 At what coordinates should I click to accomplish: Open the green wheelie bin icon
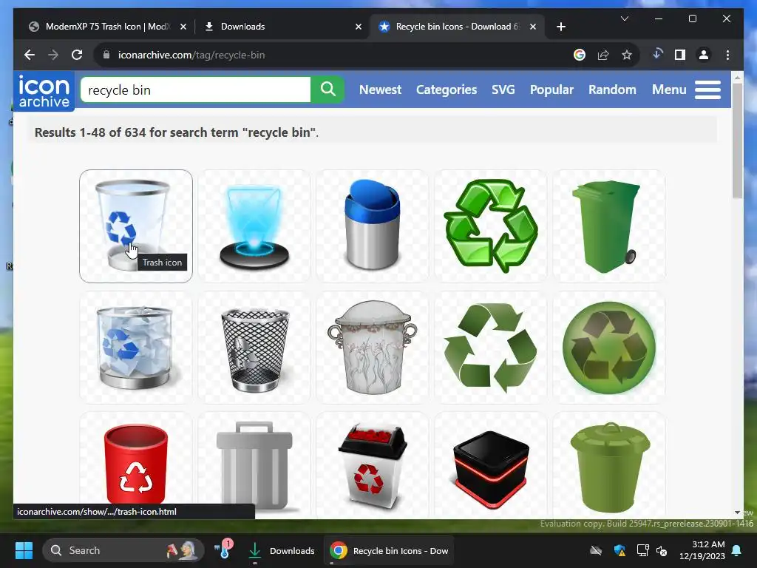[x=609, y=226]
